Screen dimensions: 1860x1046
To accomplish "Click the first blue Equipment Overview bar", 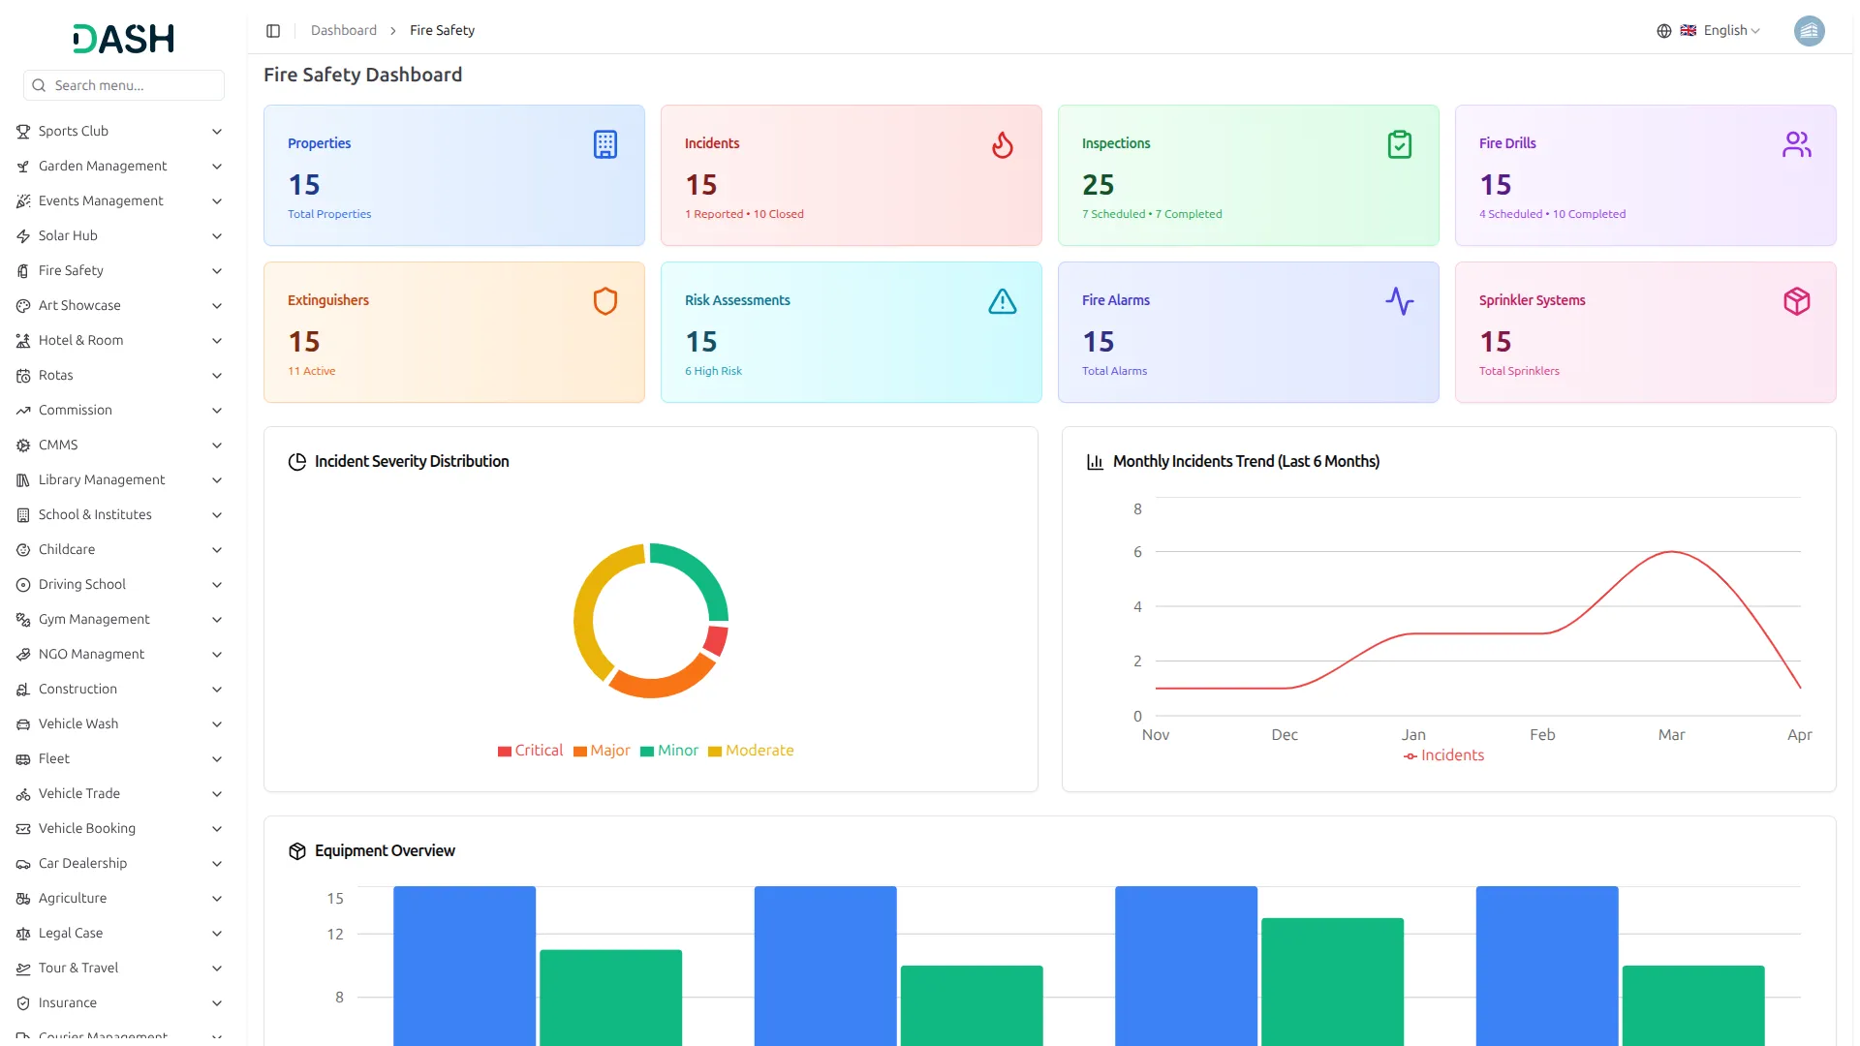I will coord(464,966).
